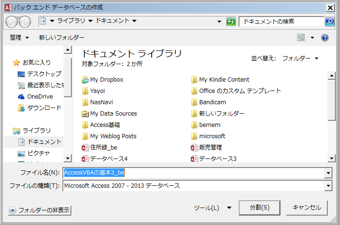Click the キャンセル button
The height and width of the screenshot is (225, 340).
coord(306,208)
